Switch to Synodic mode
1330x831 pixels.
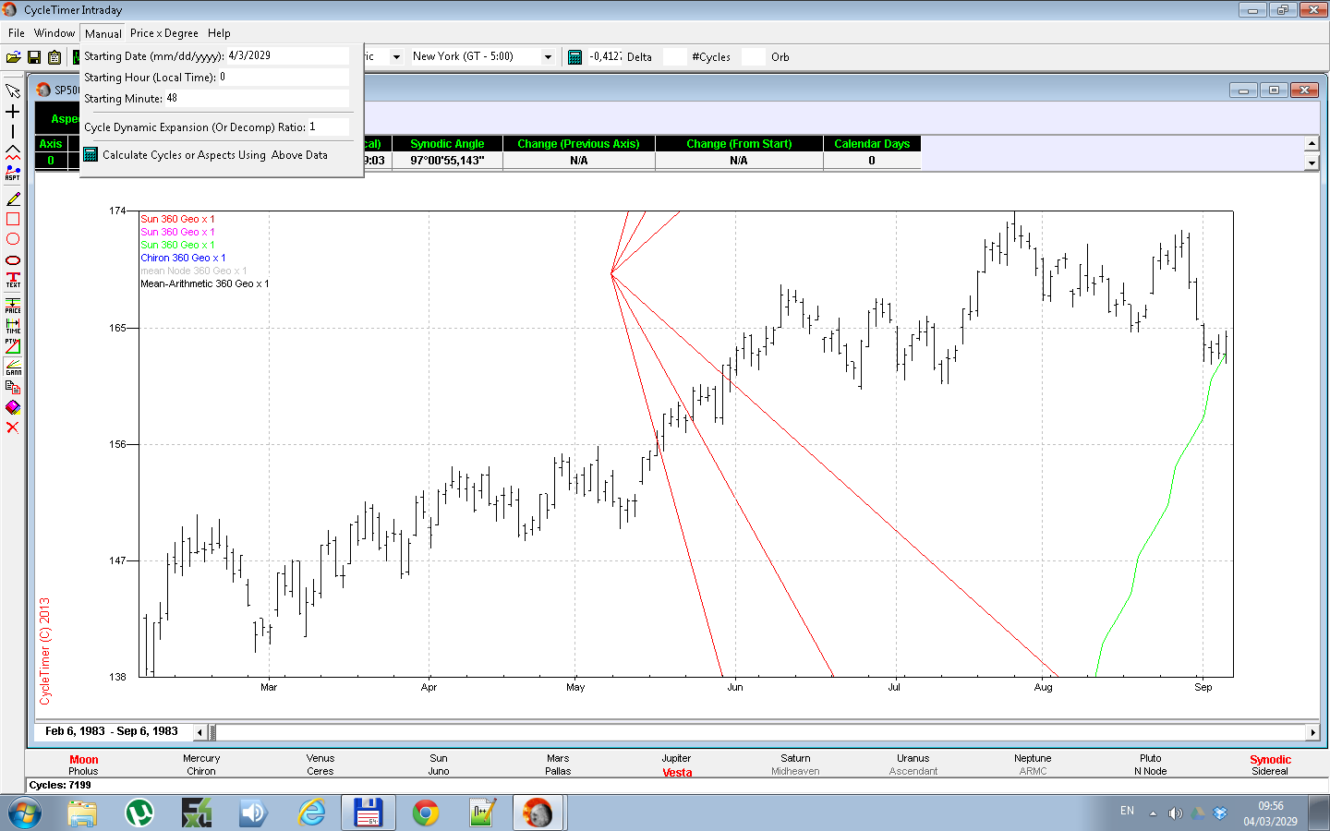coord(1270,760)
